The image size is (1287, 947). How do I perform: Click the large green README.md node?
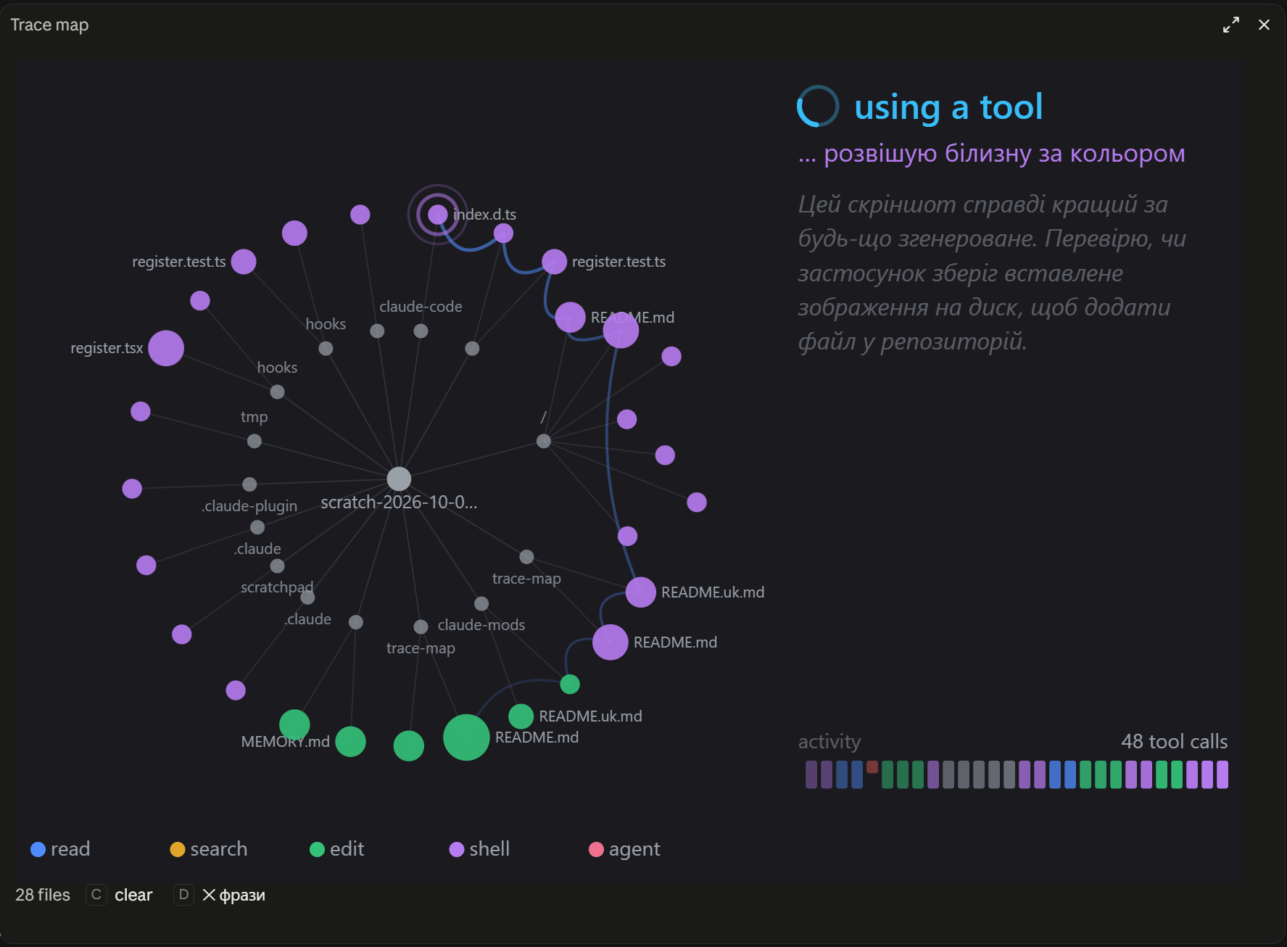coord(466,737)
